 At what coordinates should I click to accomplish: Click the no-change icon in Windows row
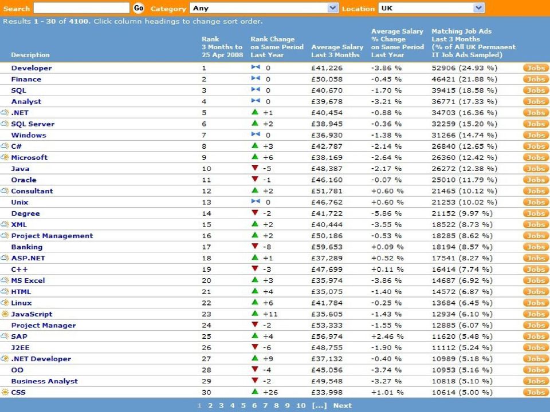click(256, 134)
